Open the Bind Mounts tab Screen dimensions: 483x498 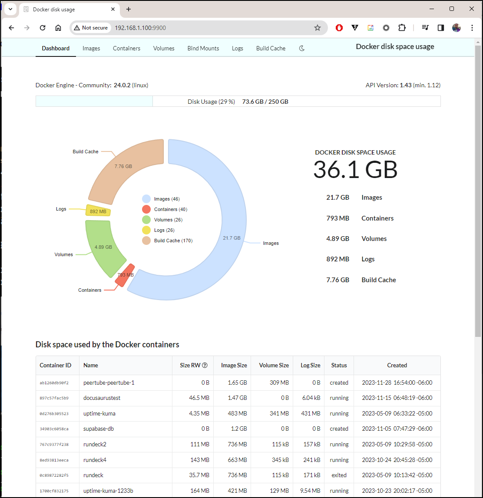(x=203, y=48)
